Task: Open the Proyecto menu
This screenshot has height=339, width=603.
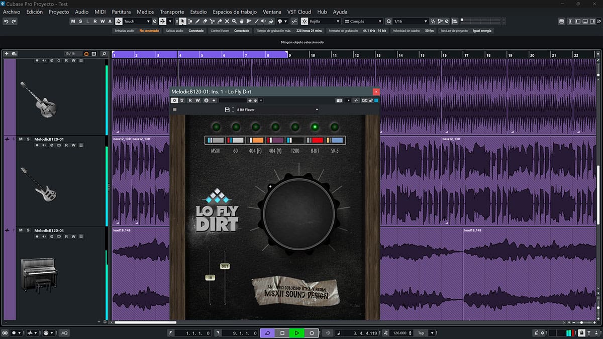Action: 59,12
